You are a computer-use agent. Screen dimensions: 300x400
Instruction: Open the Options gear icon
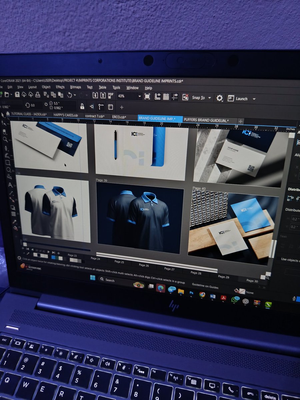[x=219, y=98]
